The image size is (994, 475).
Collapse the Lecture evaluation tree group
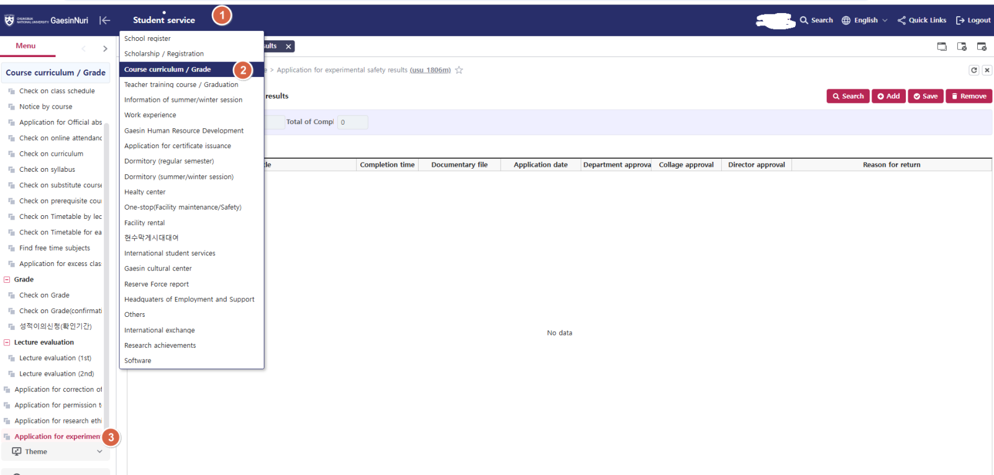coord(7,342)
